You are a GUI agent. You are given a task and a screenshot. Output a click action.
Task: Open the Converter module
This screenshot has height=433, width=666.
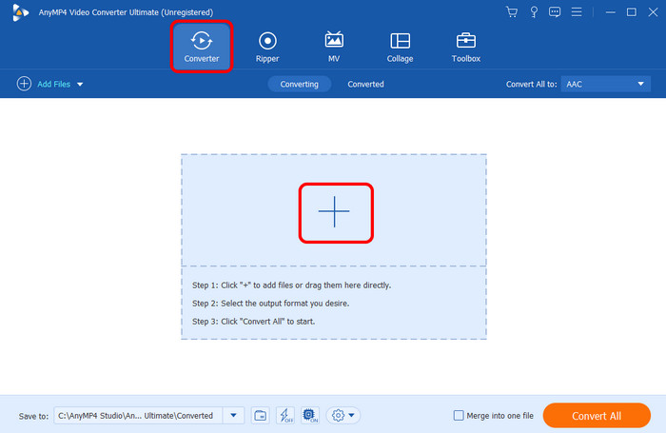tap(202, 47)
